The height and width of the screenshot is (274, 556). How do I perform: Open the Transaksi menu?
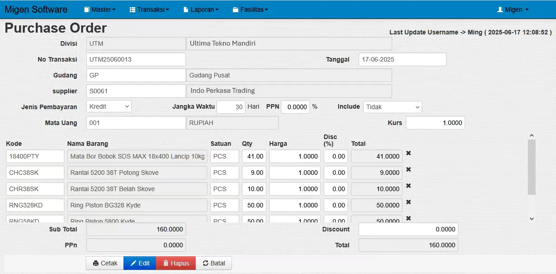(149, 10)
